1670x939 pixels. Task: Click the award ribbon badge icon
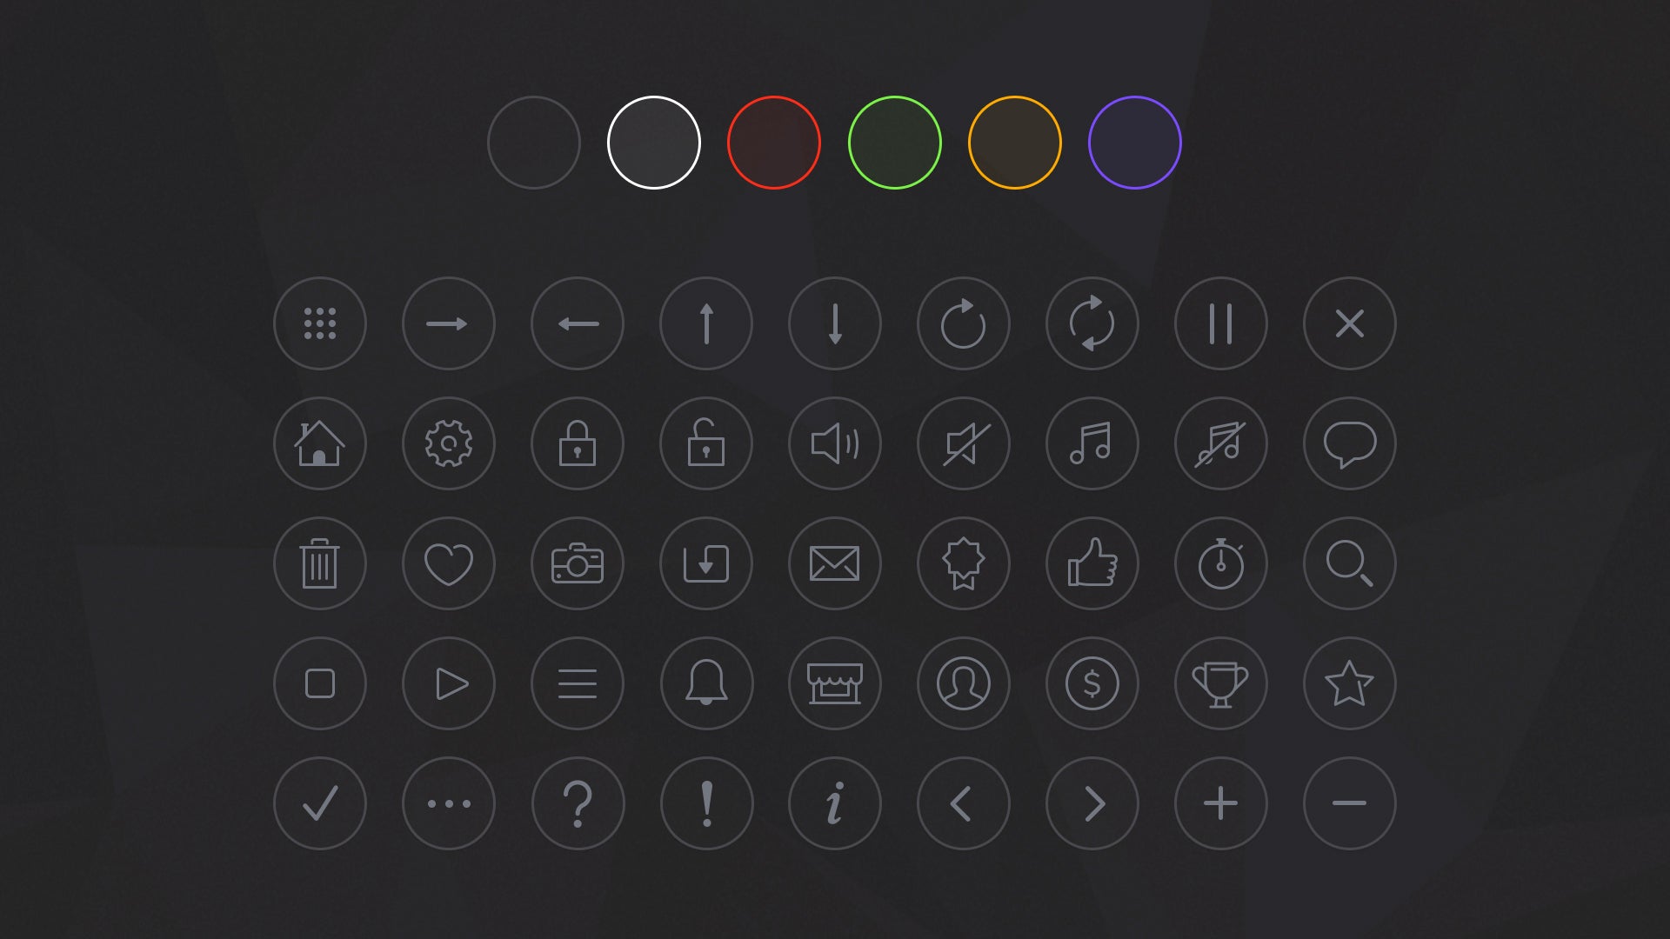pyautogui.click(x=964, y=563)
